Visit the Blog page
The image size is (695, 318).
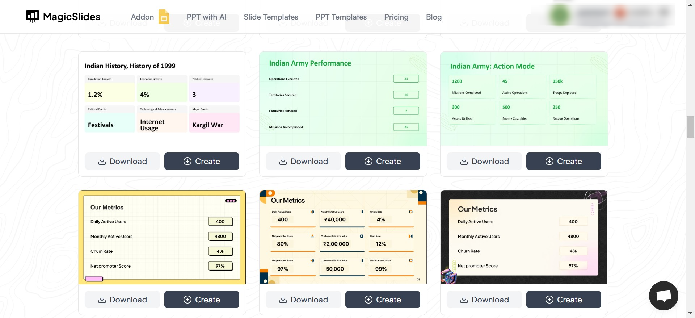click(434, 17)
